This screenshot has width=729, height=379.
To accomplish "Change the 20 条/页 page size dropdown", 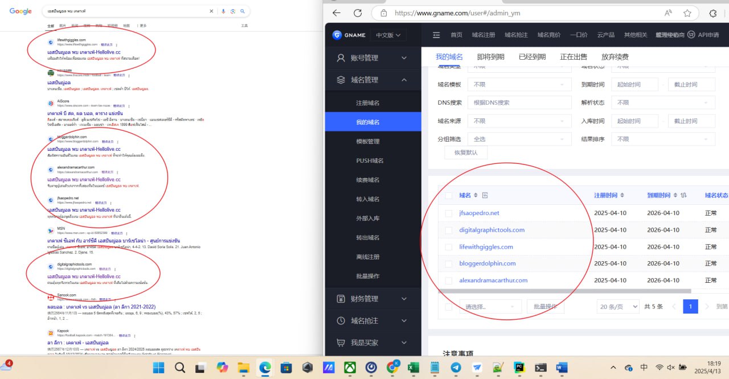I will click(x=618, y=306).
